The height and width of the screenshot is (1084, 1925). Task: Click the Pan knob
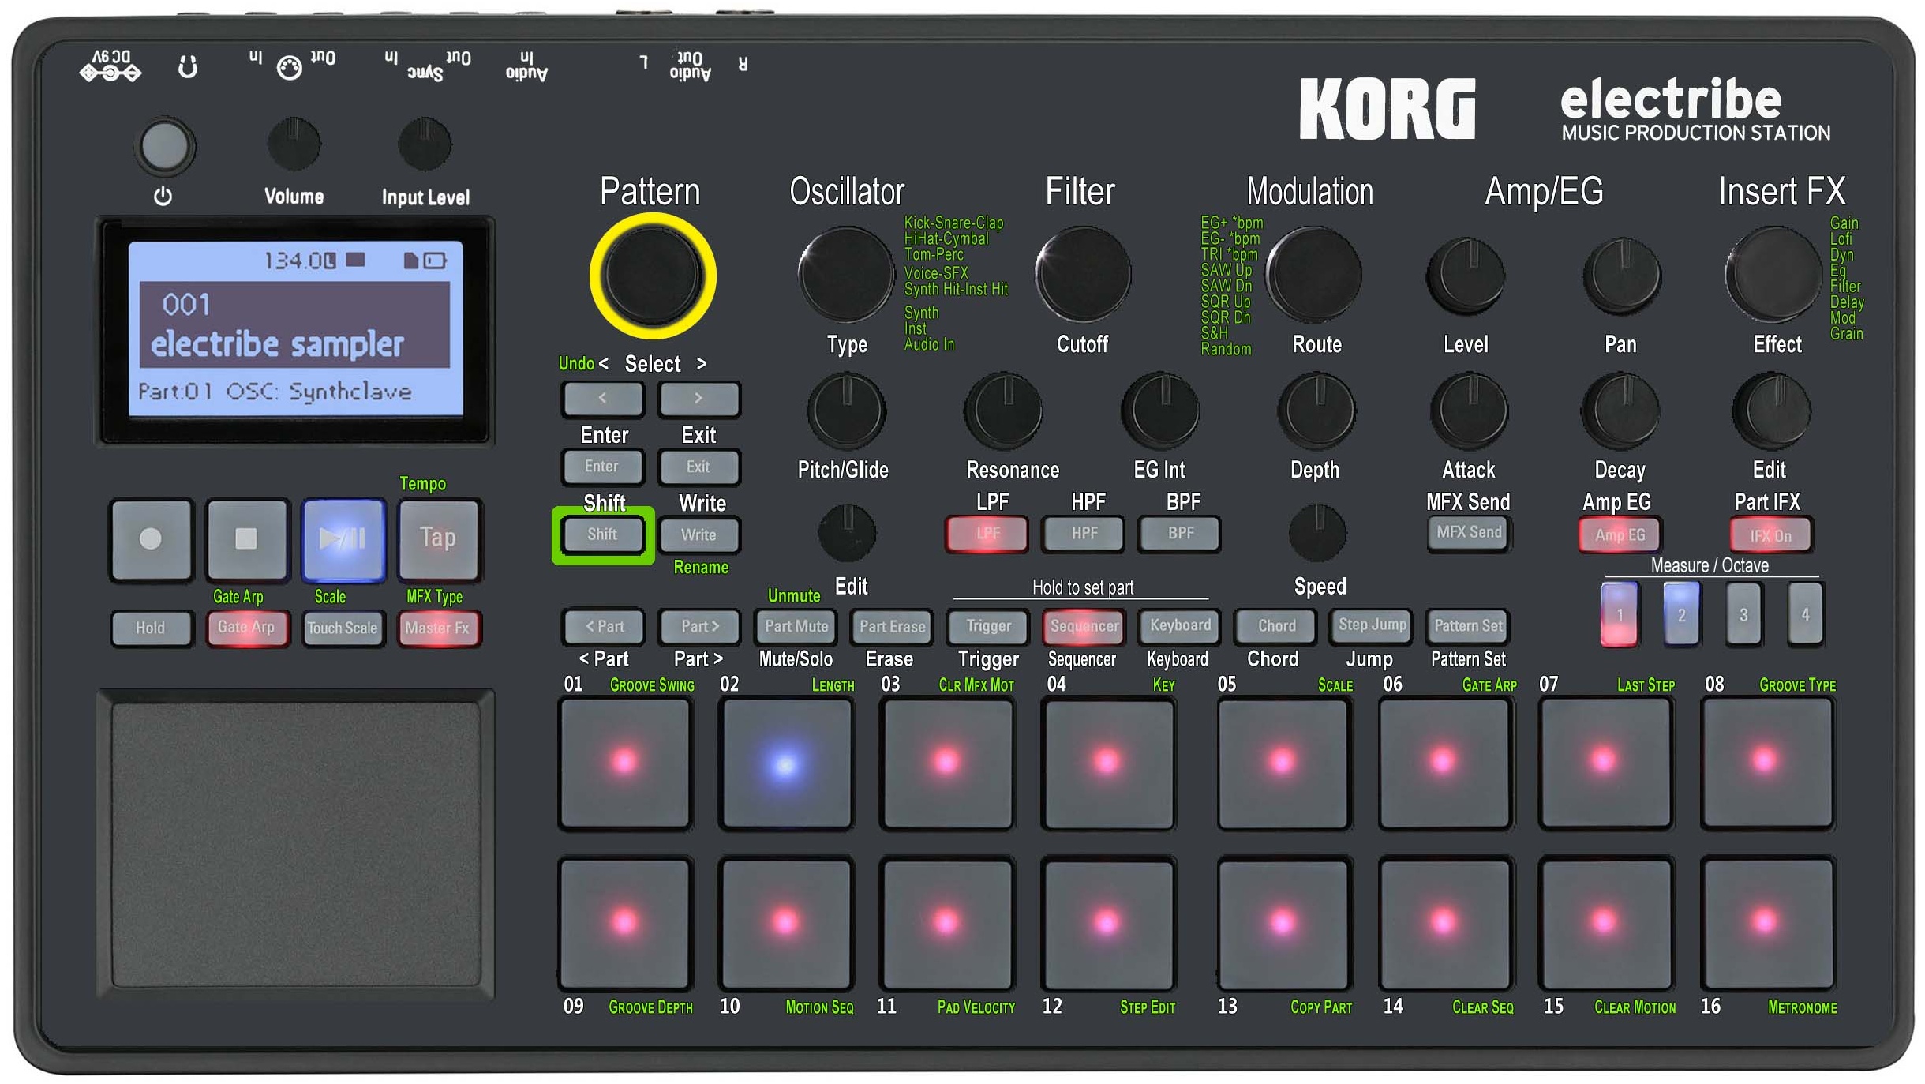(1622, 276)
